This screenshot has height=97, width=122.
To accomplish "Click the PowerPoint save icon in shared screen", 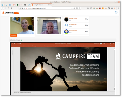I will click(13, 44).
